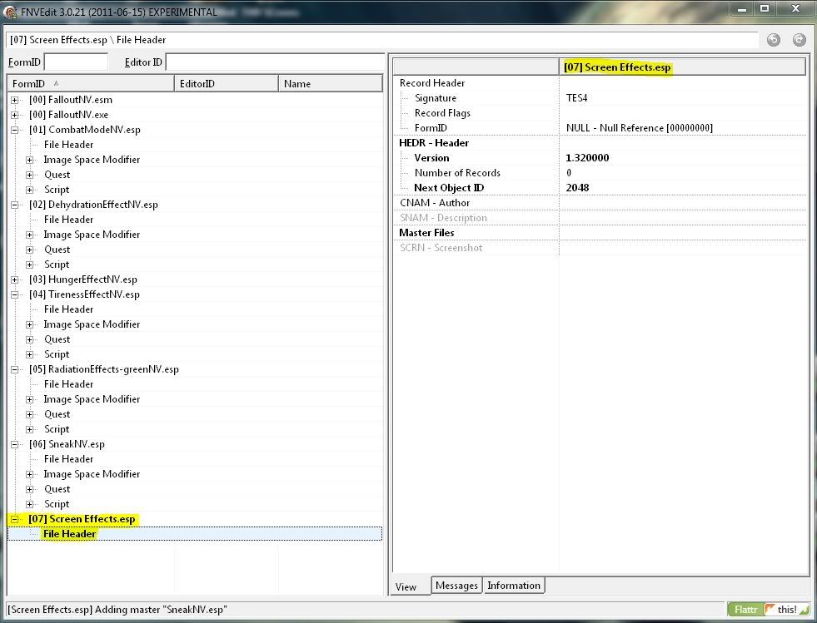Expand Script under TirenessEffectNV.esp

(x=30, y=355)
